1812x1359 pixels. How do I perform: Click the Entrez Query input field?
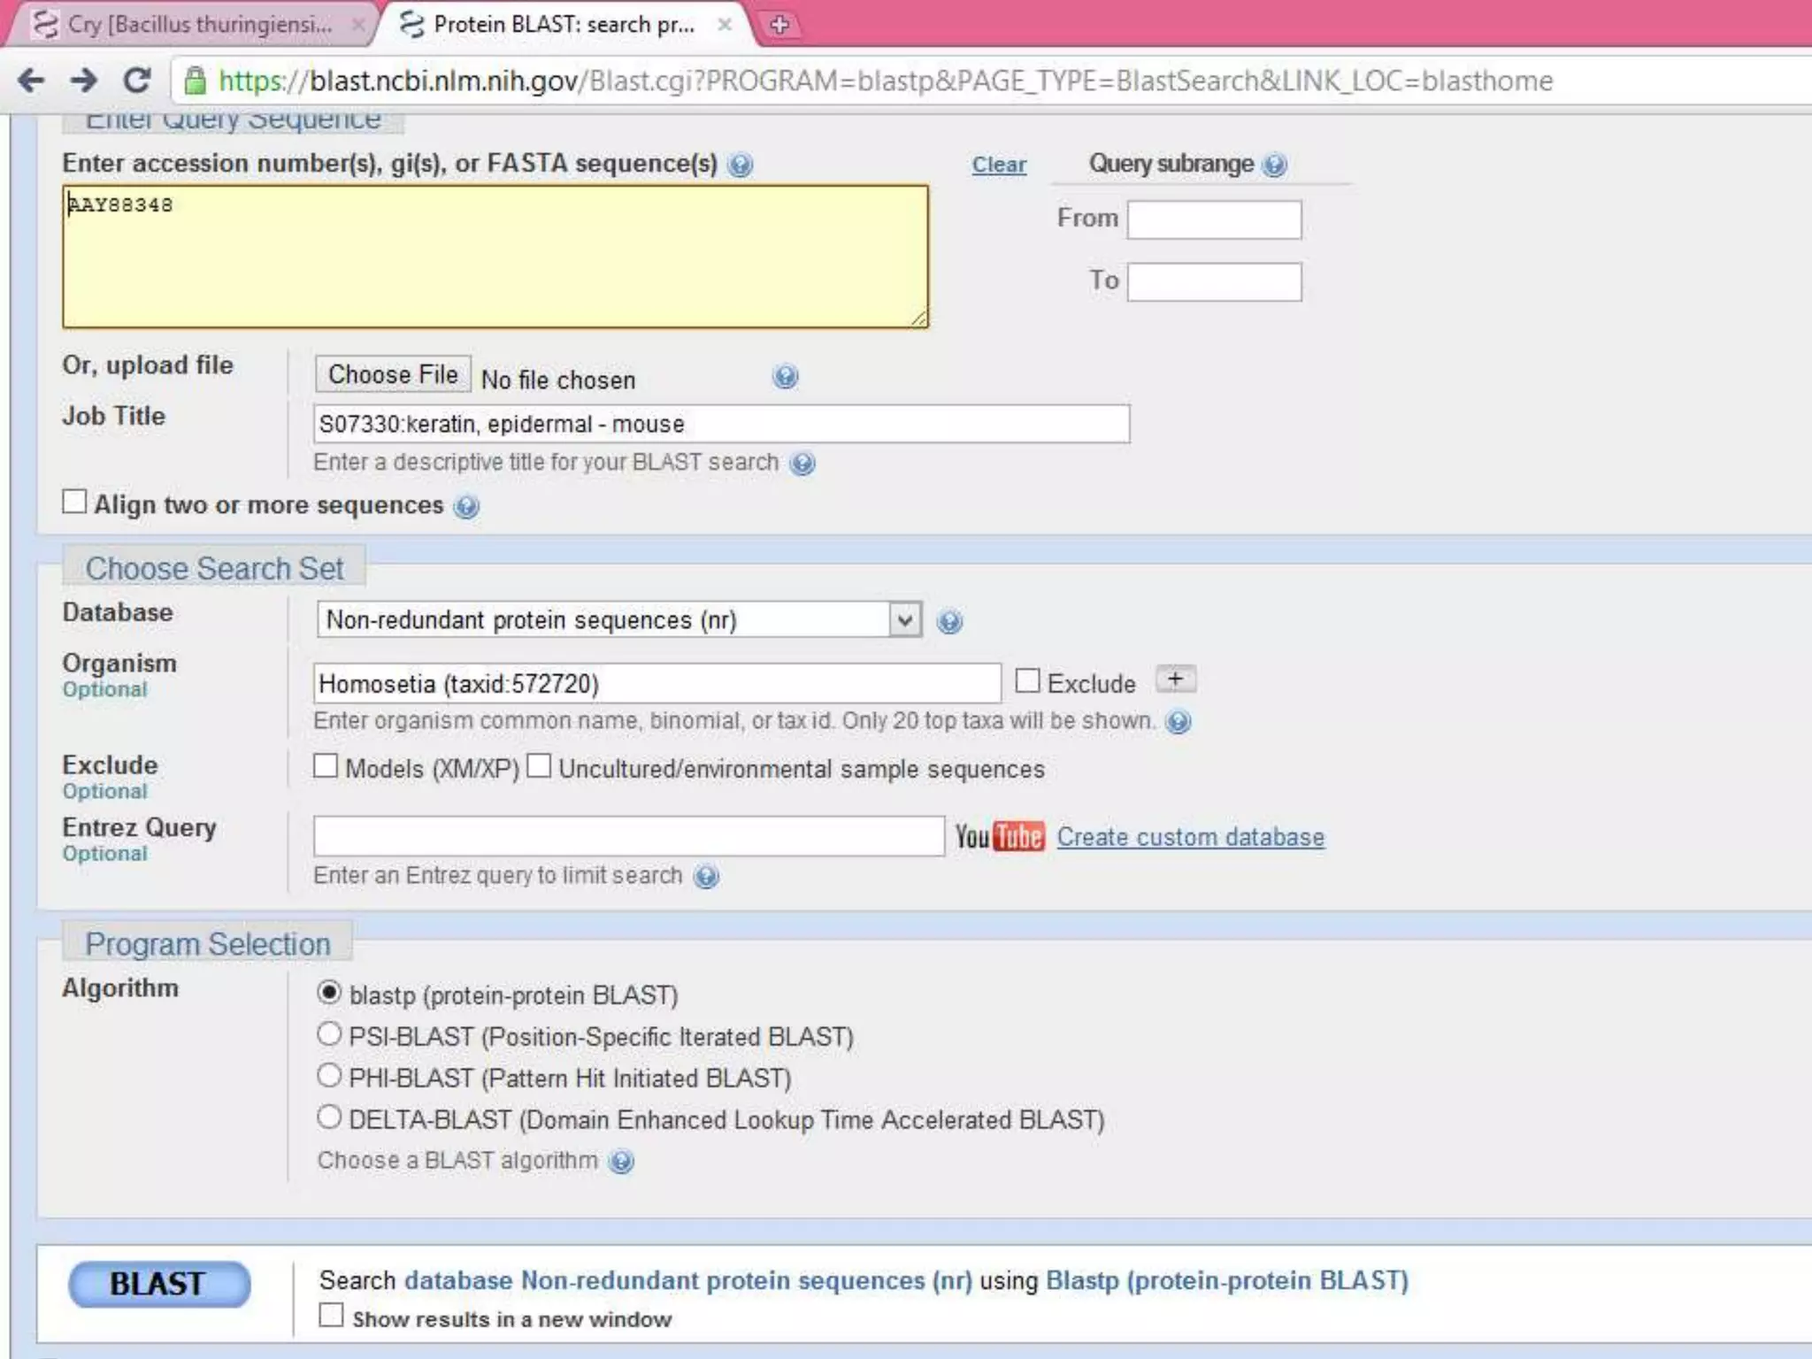pos(628,836)
